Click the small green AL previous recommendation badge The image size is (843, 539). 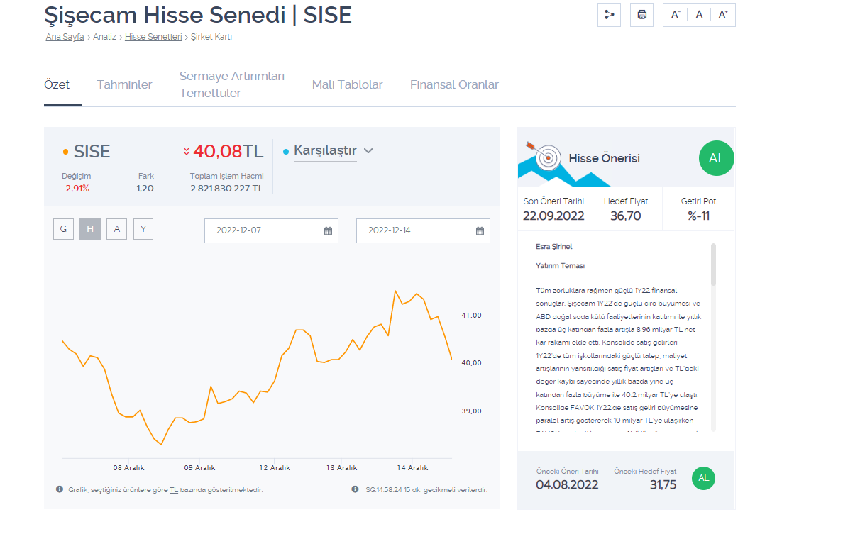click(x=704, y=478)
